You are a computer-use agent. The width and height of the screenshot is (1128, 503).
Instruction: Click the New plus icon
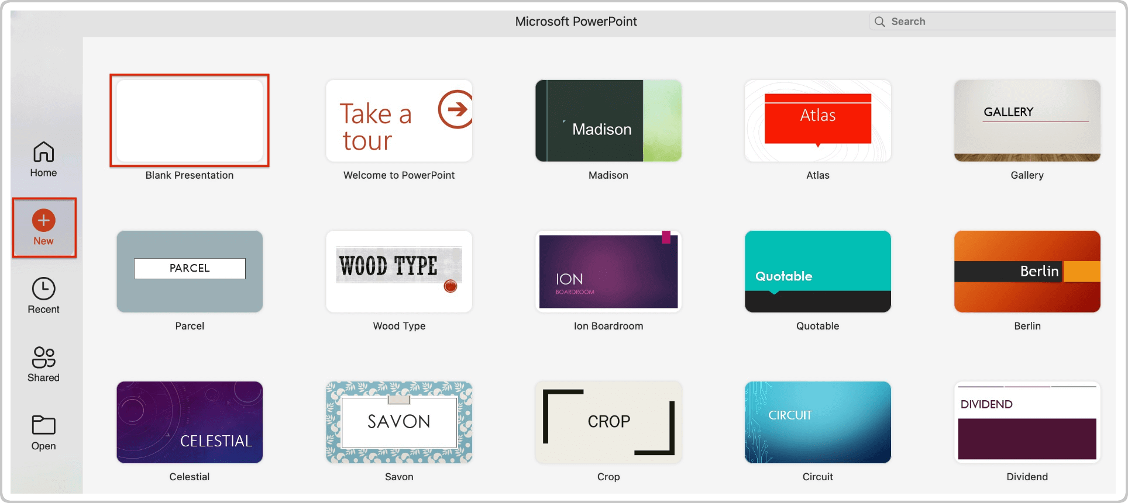pyautogui.click(x=43, y=220)
